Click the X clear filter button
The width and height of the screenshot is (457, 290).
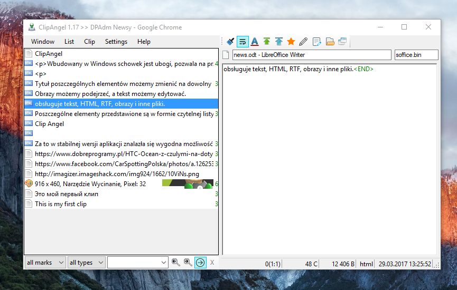coord(212,263)
